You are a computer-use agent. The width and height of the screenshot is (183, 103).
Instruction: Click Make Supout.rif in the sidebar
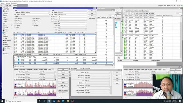[x=8, y=46]
